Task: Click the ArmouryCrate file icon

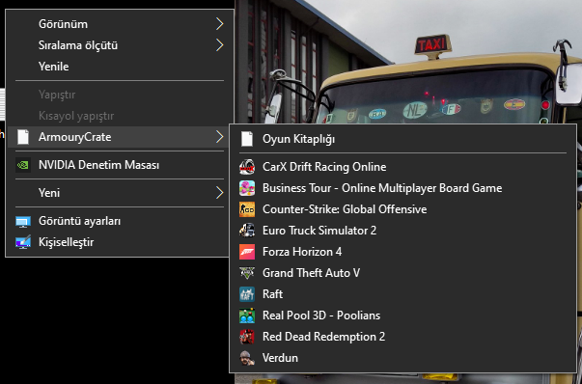Action: coord(23,137)
